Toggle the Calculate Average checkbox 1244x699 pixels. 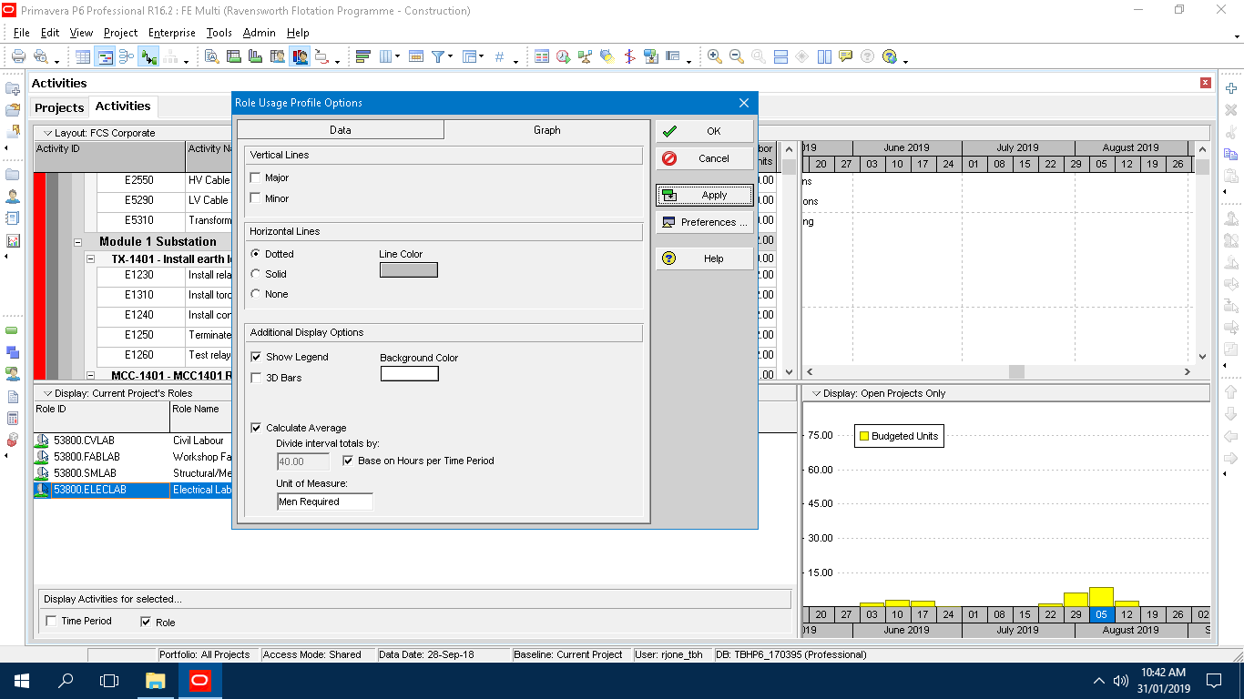click(256, 428)
